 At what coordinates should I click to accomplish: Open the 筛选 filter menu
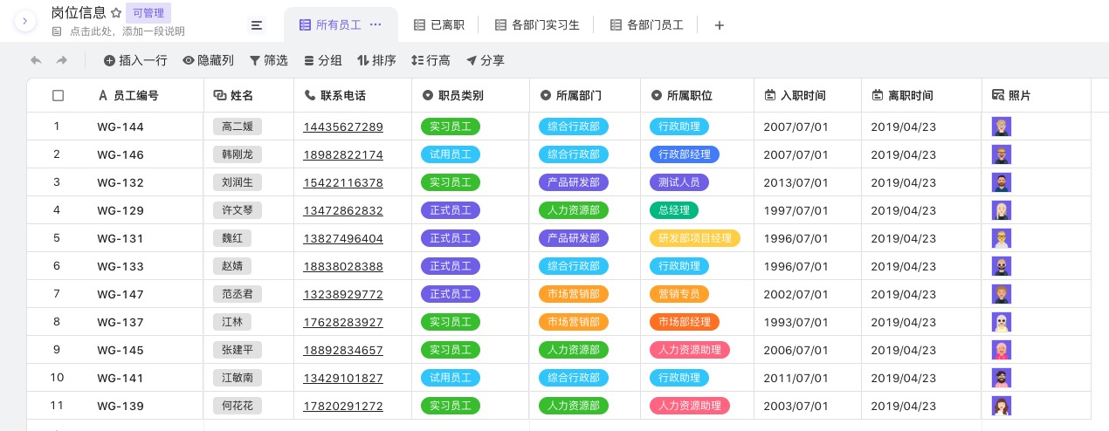click(269, 60)
